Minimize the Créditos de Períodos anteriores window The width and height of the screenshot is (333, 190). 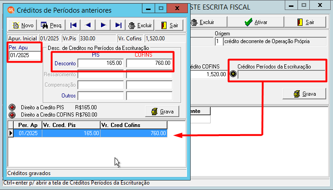pyautogui.click(x=148, y=9)
